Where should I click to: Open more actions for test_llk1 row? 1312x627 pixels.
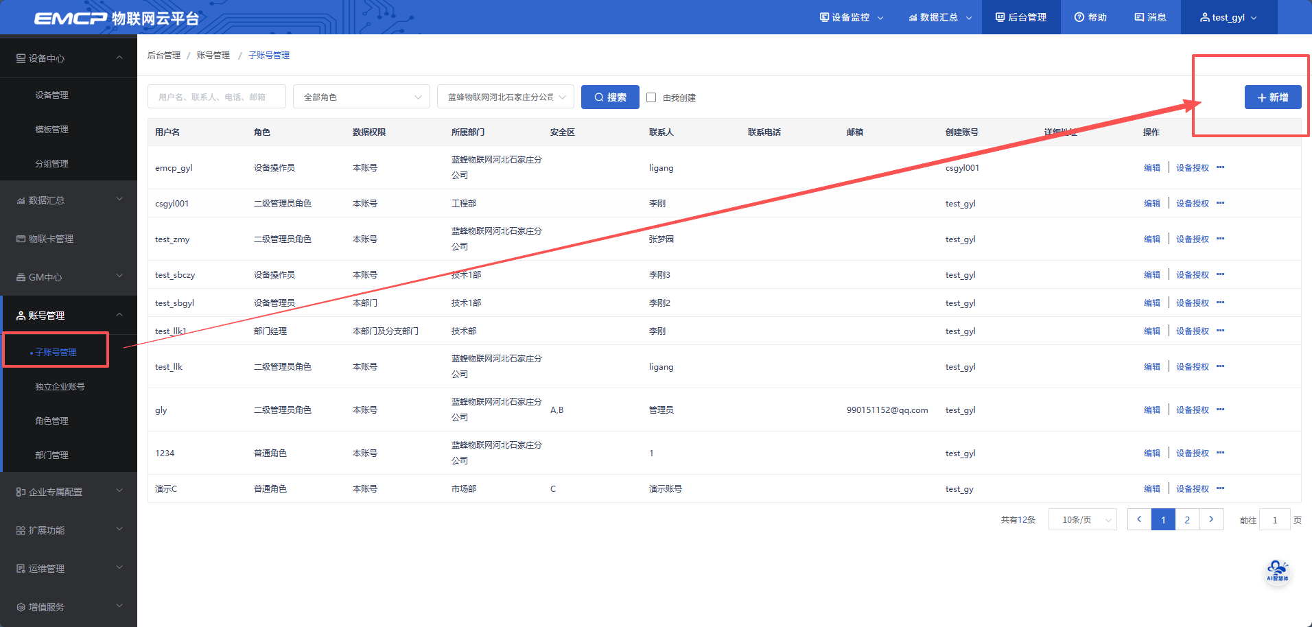pos(1220,331)
